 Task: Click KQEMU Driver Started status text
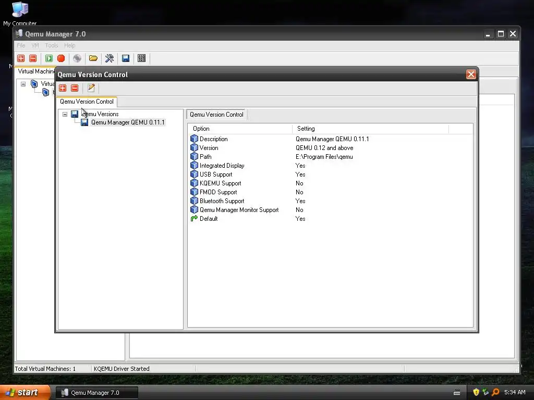(x=122, y=369)
